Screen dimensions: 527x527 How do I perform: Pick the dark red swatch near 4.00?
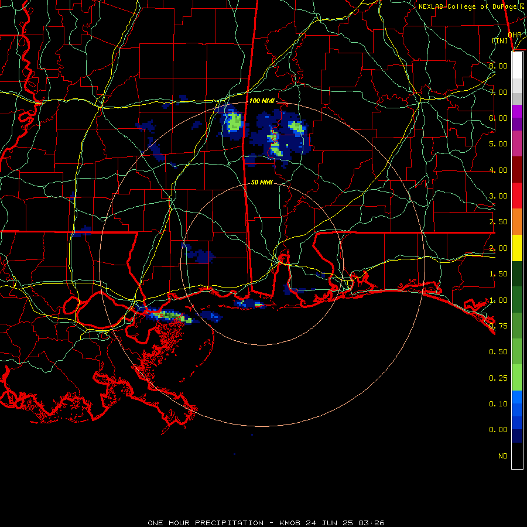coord(517,170)
